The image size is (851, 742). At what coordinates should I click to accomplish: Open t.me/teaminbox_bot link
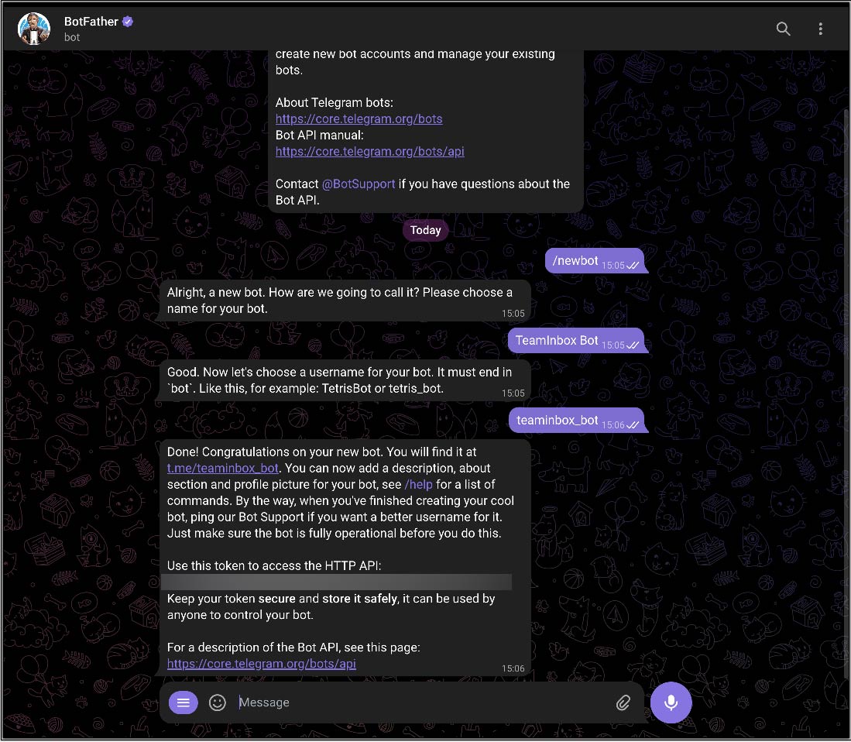tap(222, 469)
